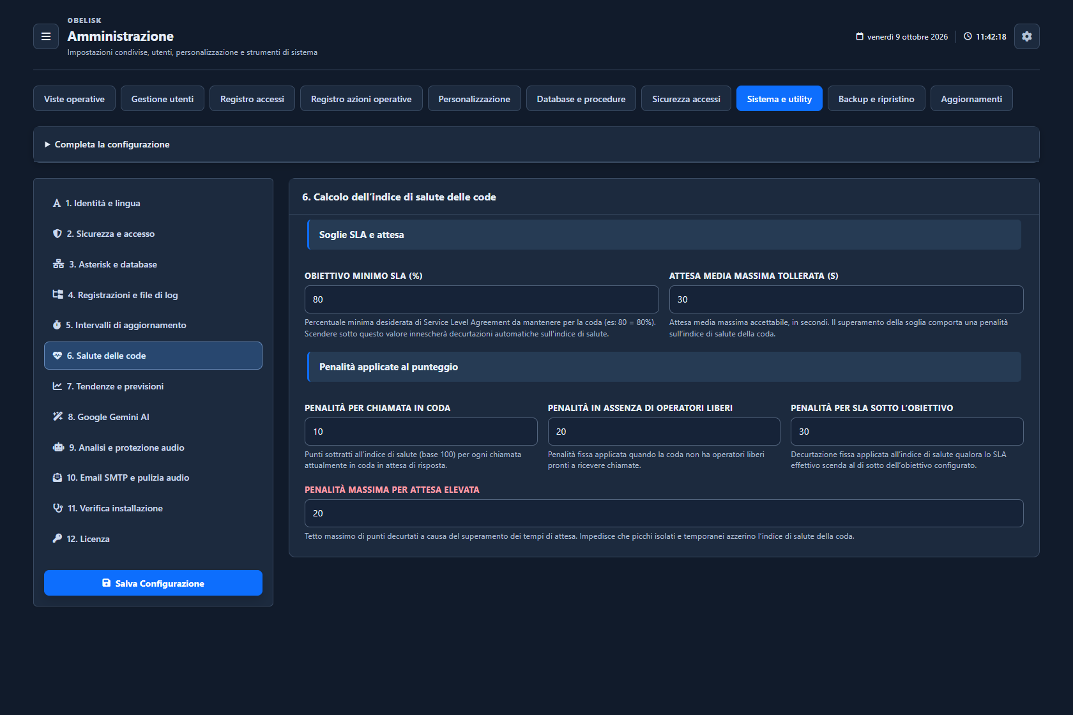Click the shield icon for Sicurezza e accesso
Screen dimensions: 1073x715
(x=57, y=234)
